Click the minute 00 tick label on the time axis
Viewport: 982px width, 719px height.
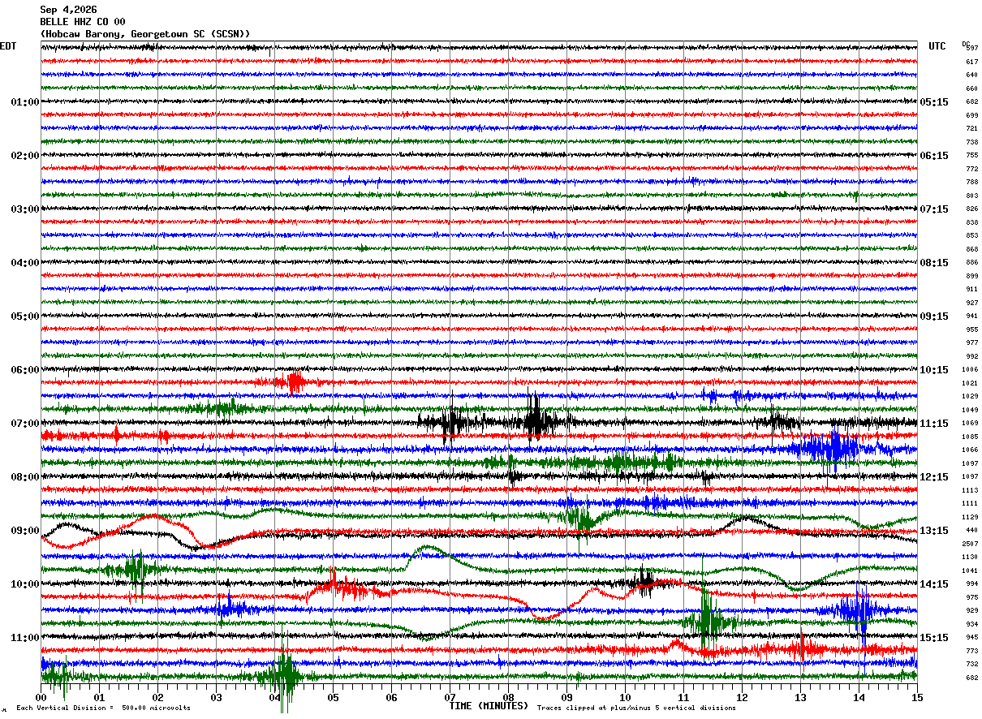41,697
